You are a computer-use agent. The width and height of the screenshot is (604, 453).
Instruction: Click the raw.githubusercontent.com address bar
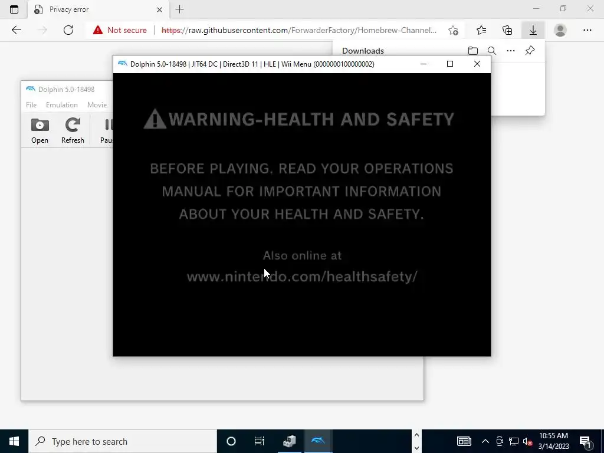click(299, 30)
